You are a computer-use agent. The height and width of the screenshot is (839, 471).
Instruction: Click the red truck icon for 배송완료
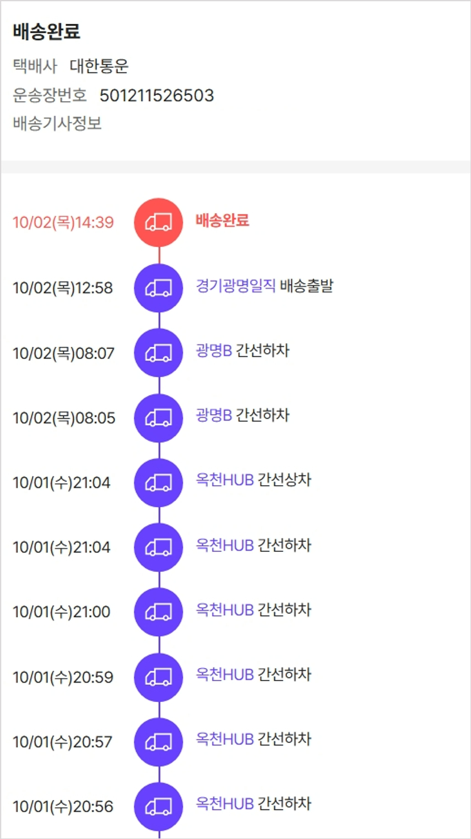[x=159, y=222]
